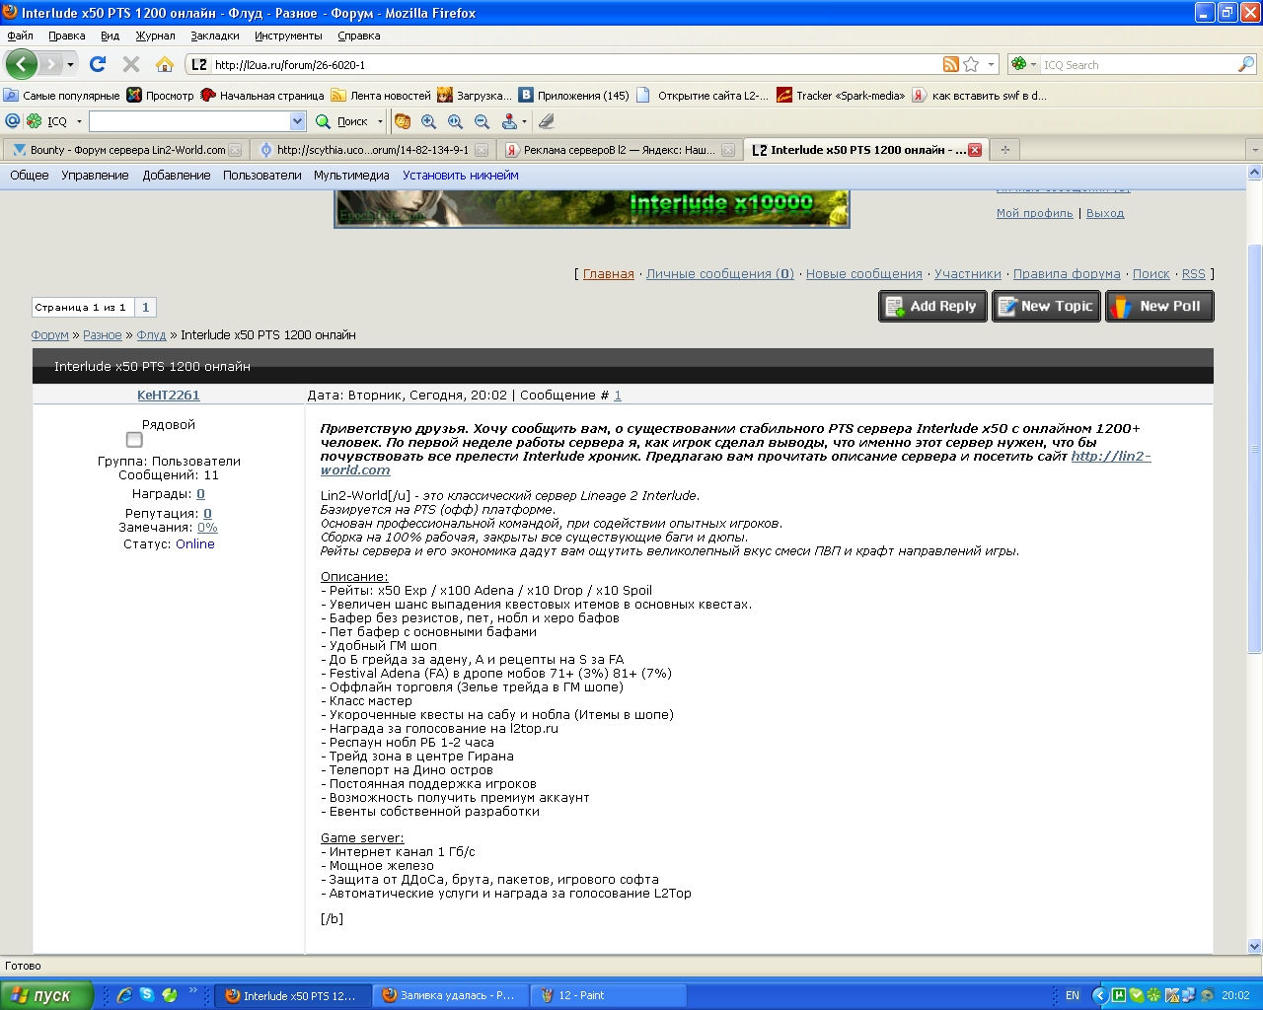Click the Interlude x10000 banner image
Viewport: 1263px width, 1010px height.
click(592, 209)
